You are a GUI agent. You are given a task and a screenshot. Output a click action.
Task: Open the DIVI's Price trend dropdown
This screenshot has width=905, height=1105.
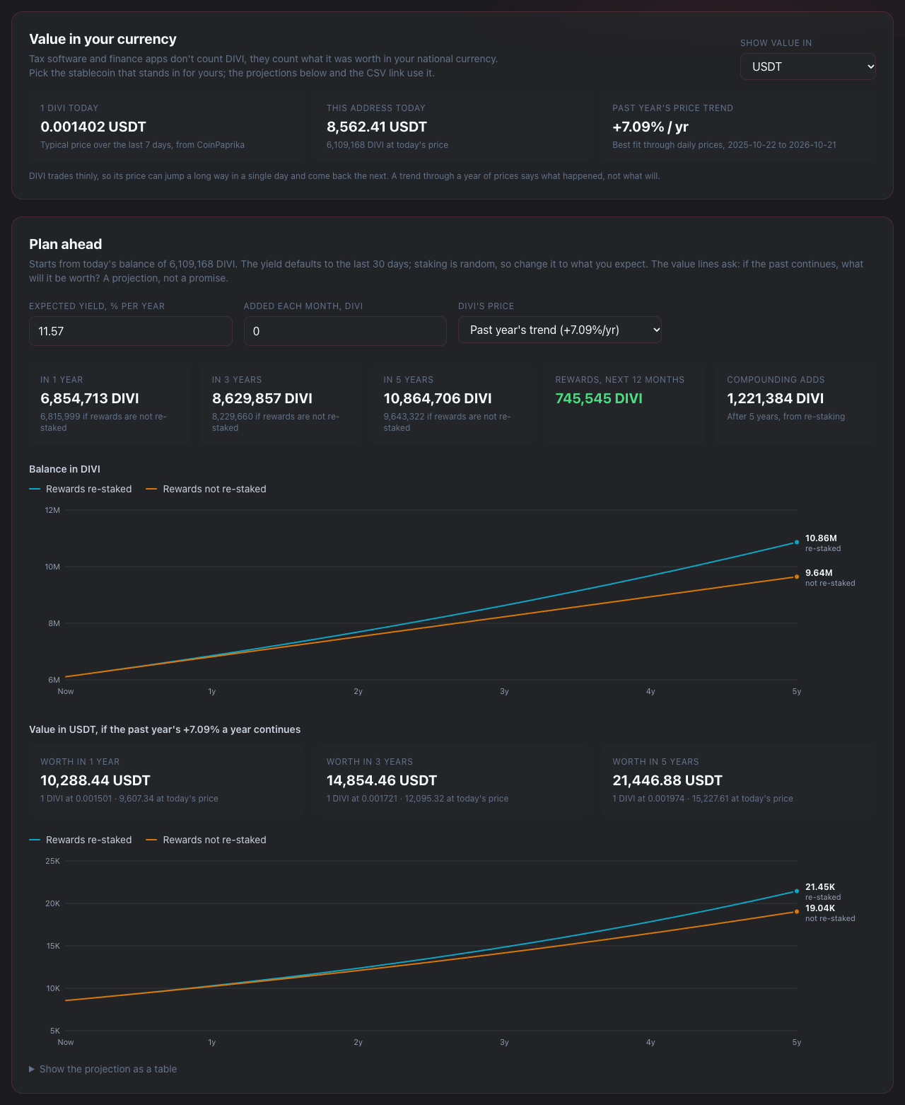point(559,330)
